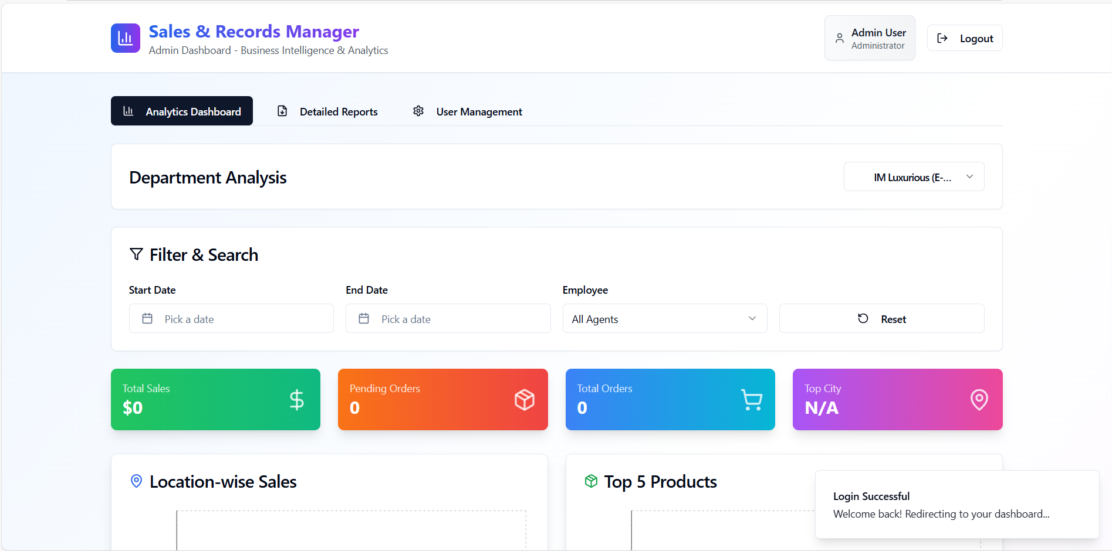Click the Logout button
The width and height of the screenshot is (1112, 551).
tap(965, 38)
